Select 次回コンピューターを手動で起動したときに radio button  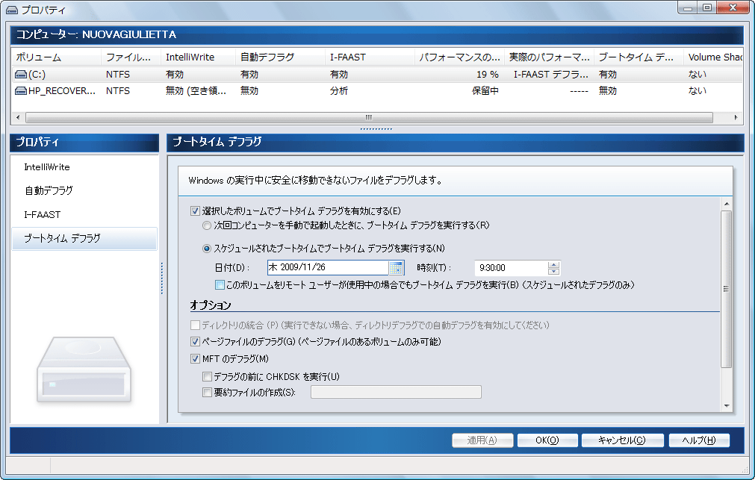point(207,225)
